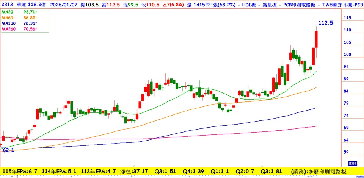Click the MA20 legend label
The width and height of the screenshot is (364, 178).
pos(7,12)
